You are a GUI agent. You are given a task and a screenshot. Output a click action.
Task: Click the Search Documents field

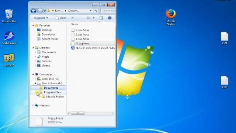[x=108, y=11]
